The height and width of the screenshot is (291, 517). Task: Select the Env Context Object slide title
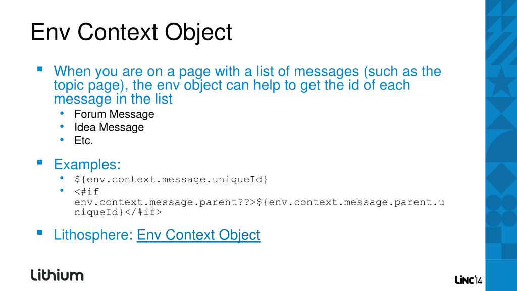click(132, 32)
